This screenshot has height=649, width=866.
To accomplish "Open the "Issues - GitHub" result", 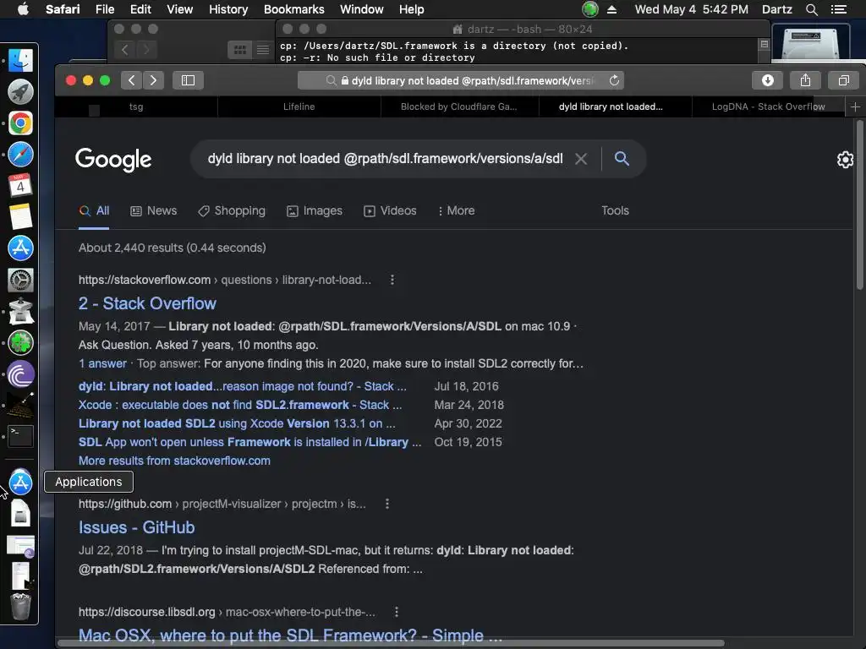I will coord(136,527).
